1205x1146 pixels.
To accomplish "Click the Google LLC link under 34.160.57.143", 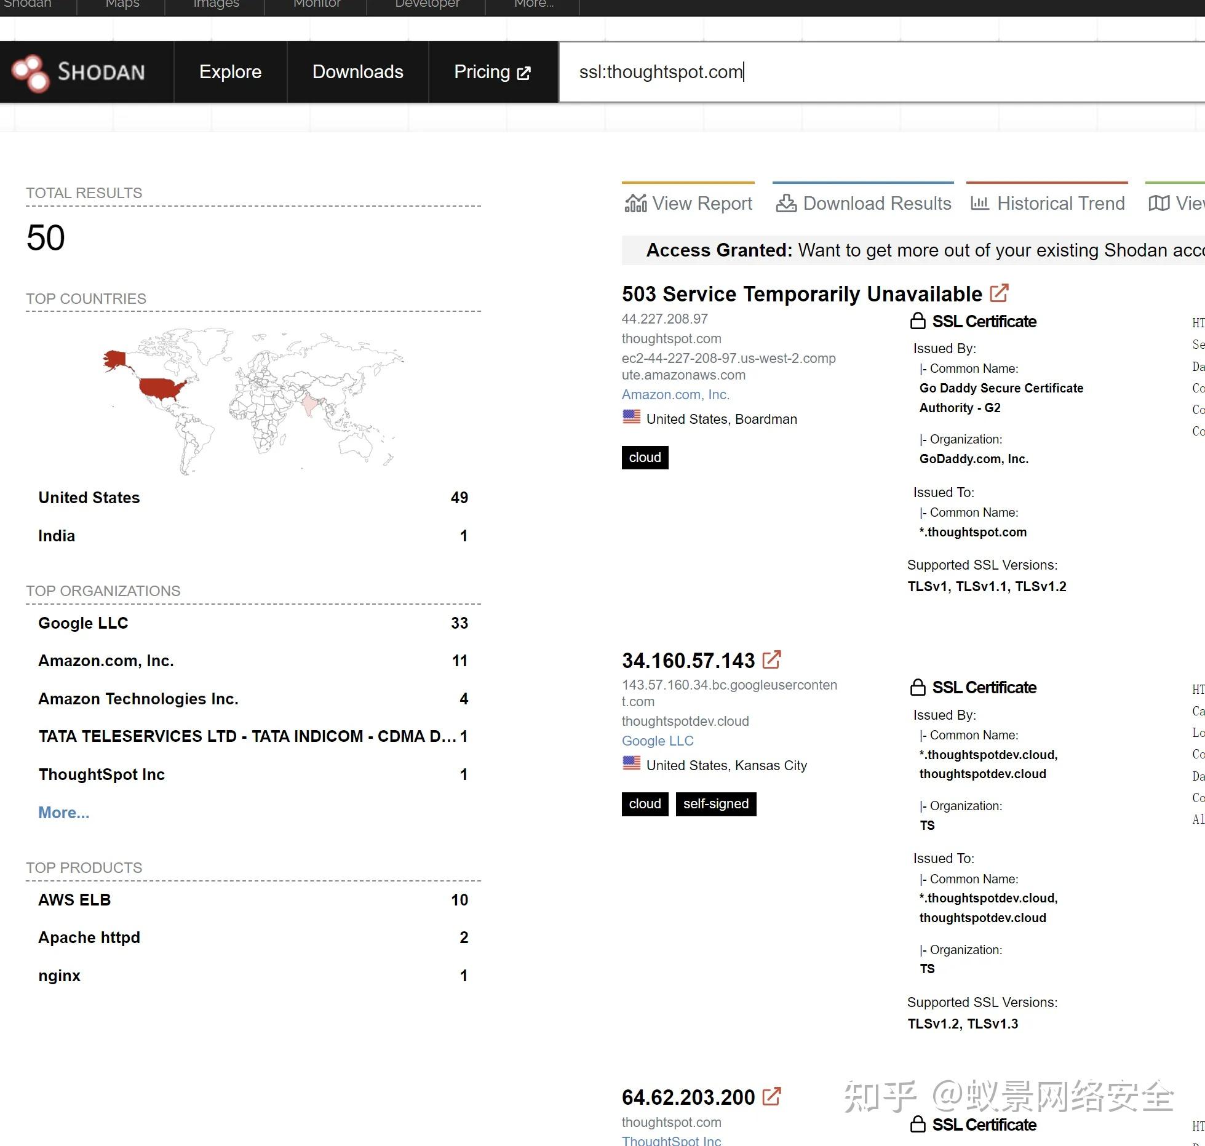I will [x=657, y=741].
